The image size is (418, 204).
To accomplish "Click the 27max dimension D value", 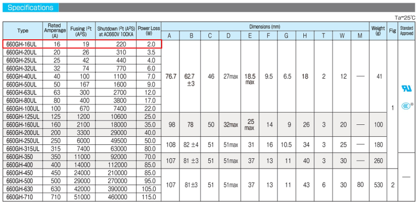I will point(230,76).
